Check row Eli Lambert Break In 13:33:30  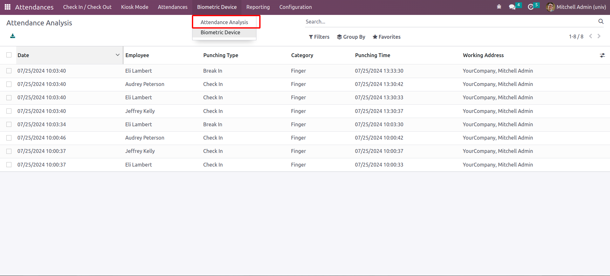coord(9,71)
